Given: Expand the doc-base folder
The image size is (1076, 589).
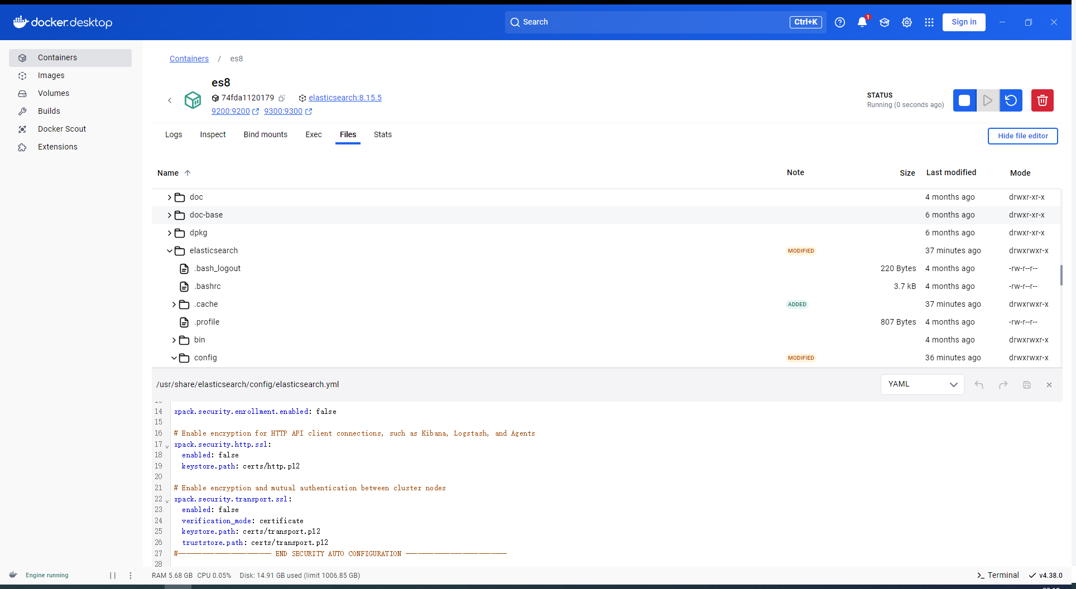Looking at the screenshot, I should pyautogui.click(x=170, y=215).
